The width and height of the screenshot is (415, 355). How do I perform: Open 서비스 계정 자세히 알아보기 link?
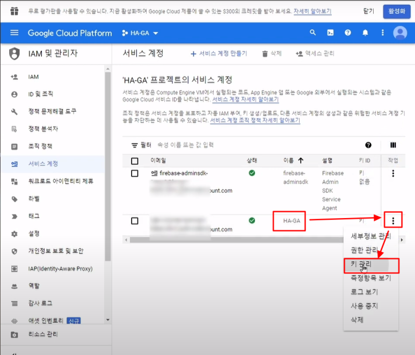245,99
